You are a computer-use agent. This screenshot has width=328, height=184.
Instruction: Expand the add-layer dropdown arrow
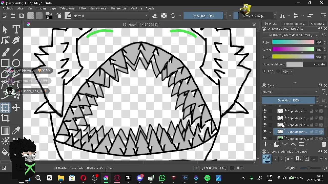pyautogui.click(x=271, y=144)
